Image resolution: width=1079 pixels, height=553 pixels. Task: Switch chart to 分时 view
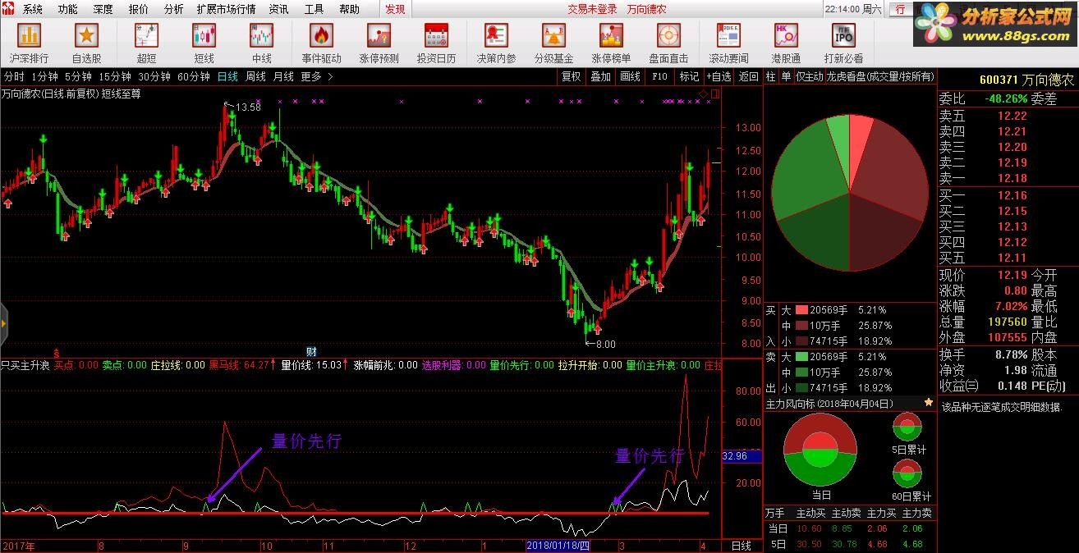pos(14,76)
